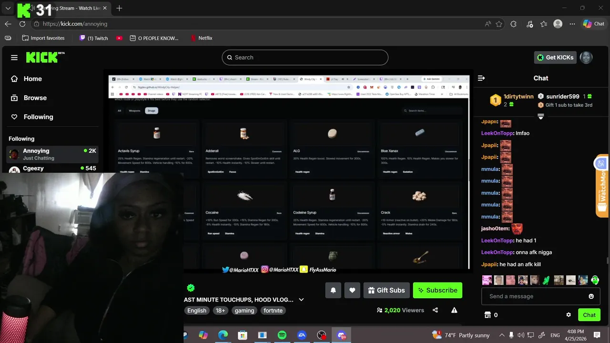Click the Send a message box
Screen dimensions: 610x343
[541, 296]
